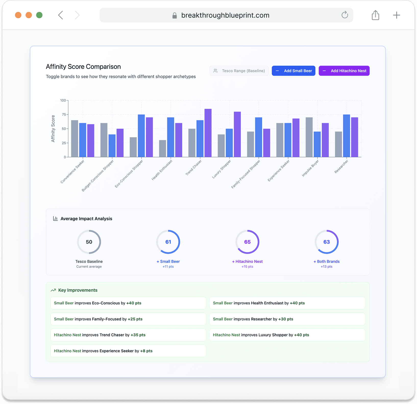417x404 pixels.
Task: Click the grey Convenience Seeker baseline bar
Action: [75, 139]
